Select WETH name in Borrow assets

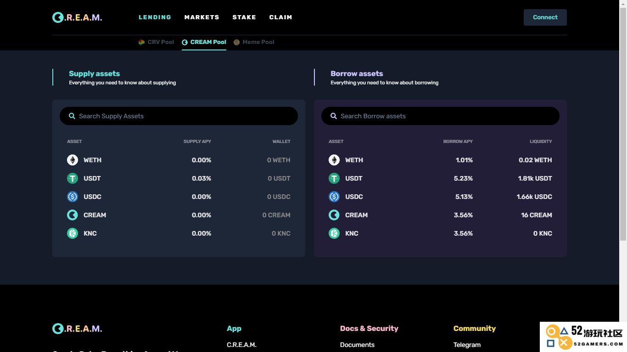click(354, 160)
